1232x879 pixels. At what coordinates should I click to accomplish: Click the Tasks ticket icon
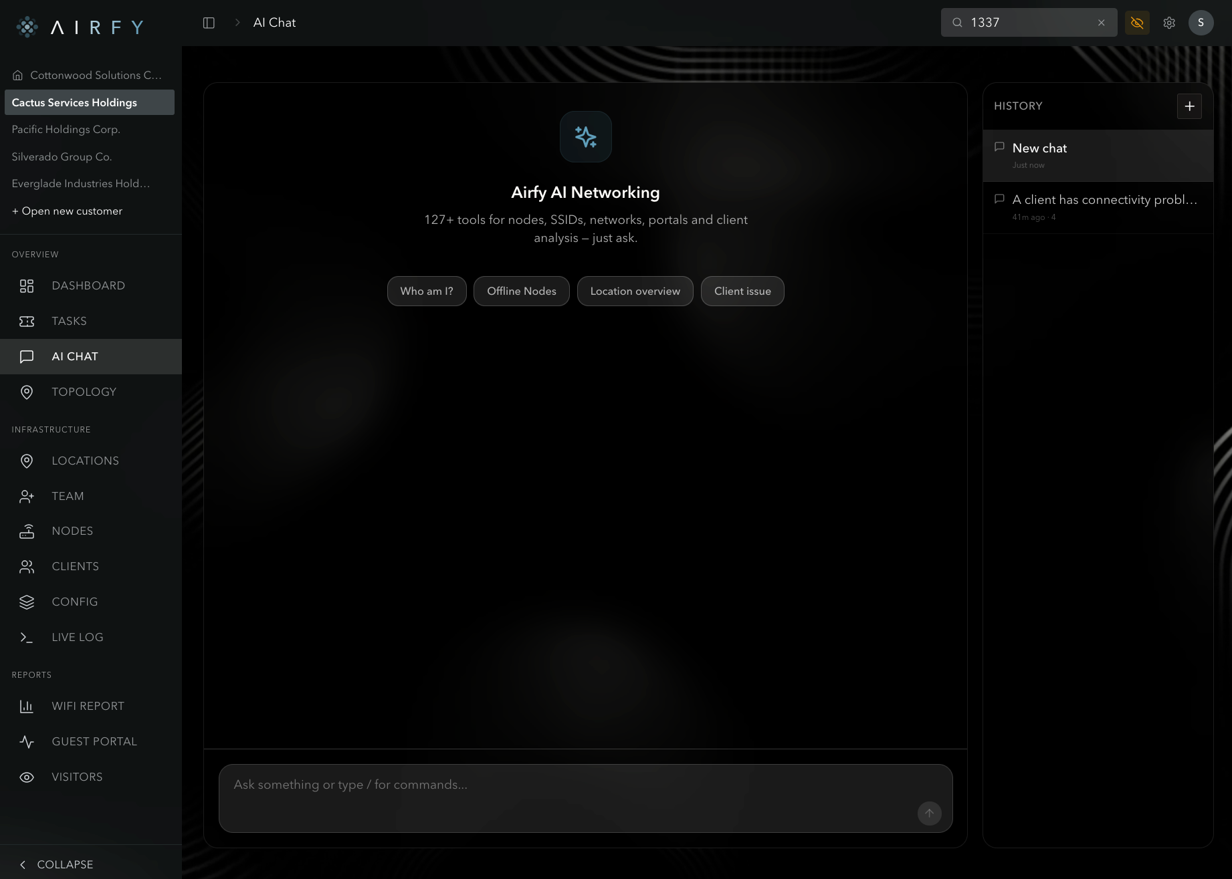coord(27,322)
